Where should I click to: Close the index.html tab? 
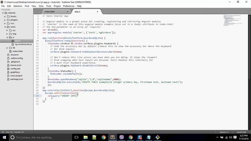pyautogui.click(x=67, y=11)
